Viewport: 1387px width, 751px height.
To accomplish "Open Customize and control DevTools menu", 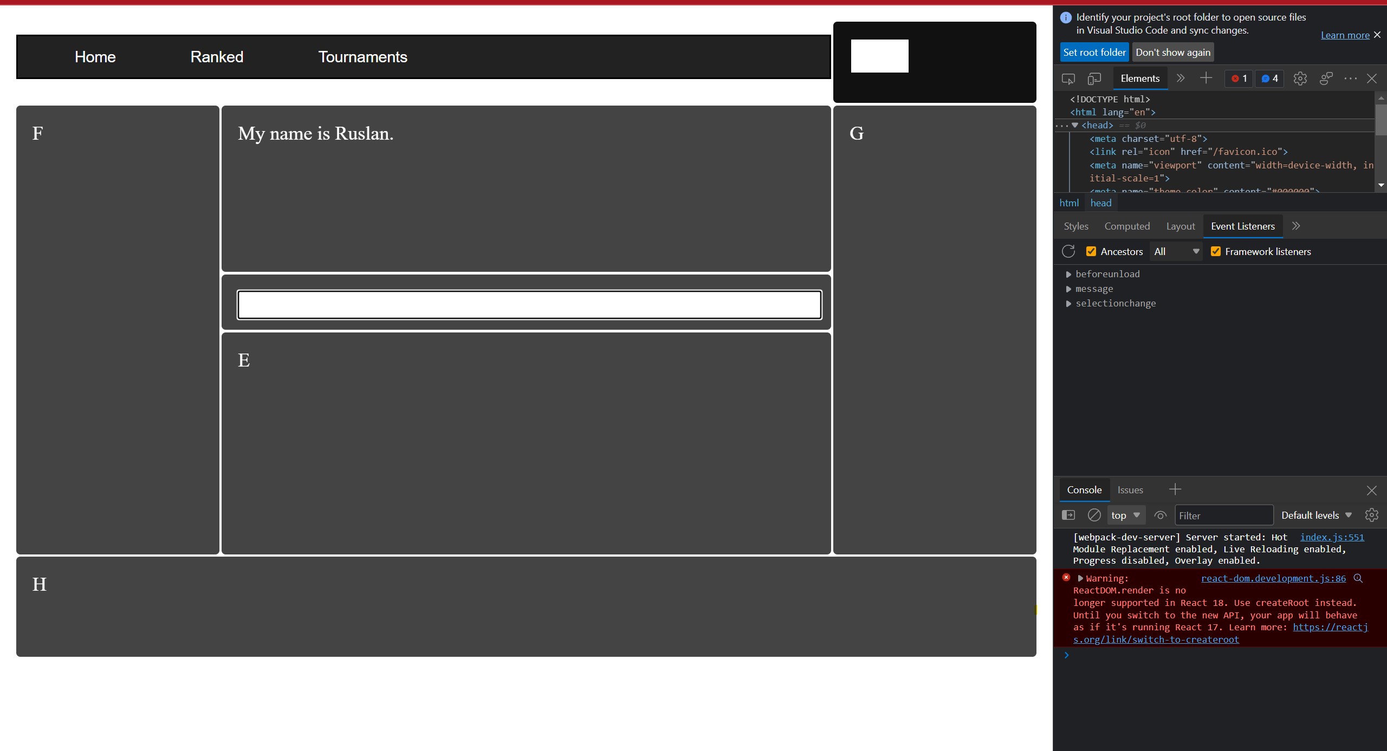I will (1350, 79).
